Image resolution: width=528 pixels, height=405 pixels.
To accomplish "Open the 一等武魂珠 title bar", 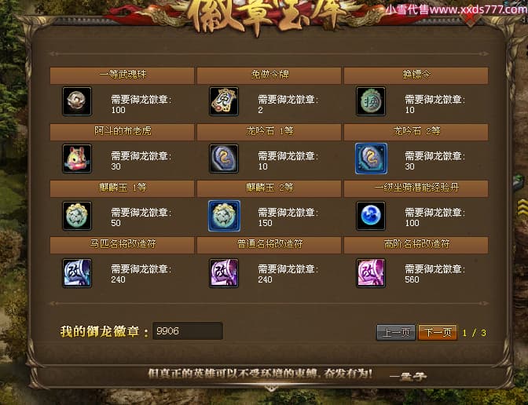I will [x=122, y=75].
